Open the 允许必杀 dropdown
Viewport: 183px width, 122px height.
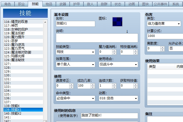click(176, 49)
